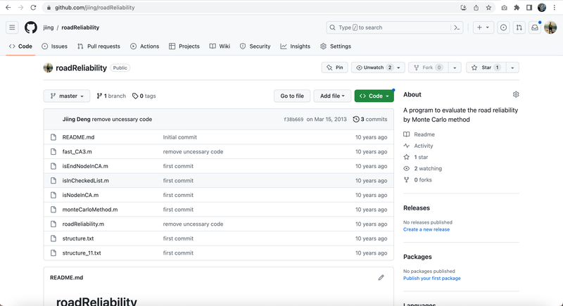
Task: Open the hamburger navigation menu
Action: (12, 27)
